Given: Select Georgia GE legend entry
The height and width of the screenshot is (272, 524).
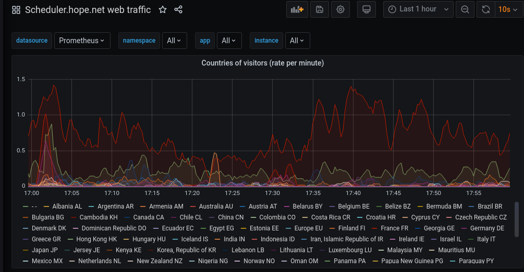Looking at the screenshot, I should click(x=439, y=229).
